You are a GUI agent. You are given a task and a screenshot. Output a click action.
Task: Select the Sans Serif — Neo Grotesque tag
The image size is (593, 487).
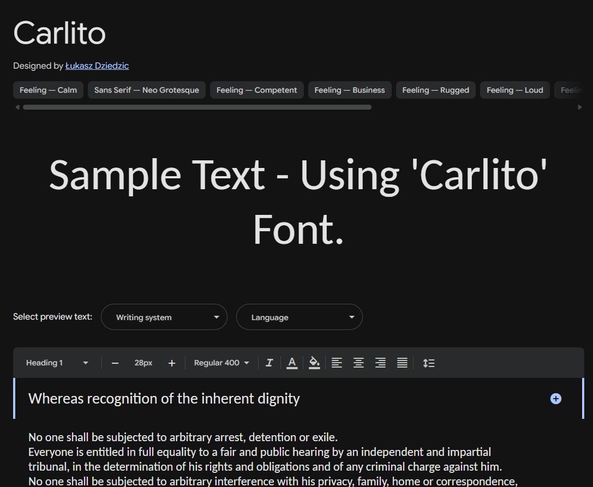(147, 90)
